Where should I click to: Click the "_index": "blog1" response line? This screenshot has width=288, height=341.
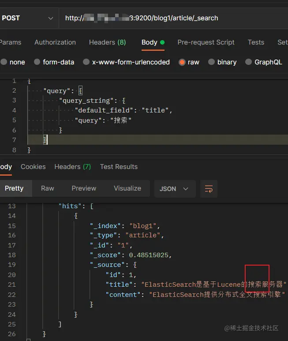tap(125, 226)
